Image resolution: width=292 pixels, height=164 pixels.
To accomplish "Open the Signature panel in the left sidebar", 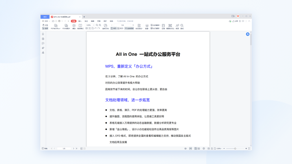I will tap(43, 53).
